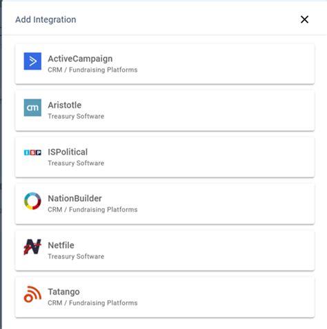Select the Tatango integration name
Viewport: 327px width, 329px height.
click(63, 292)
